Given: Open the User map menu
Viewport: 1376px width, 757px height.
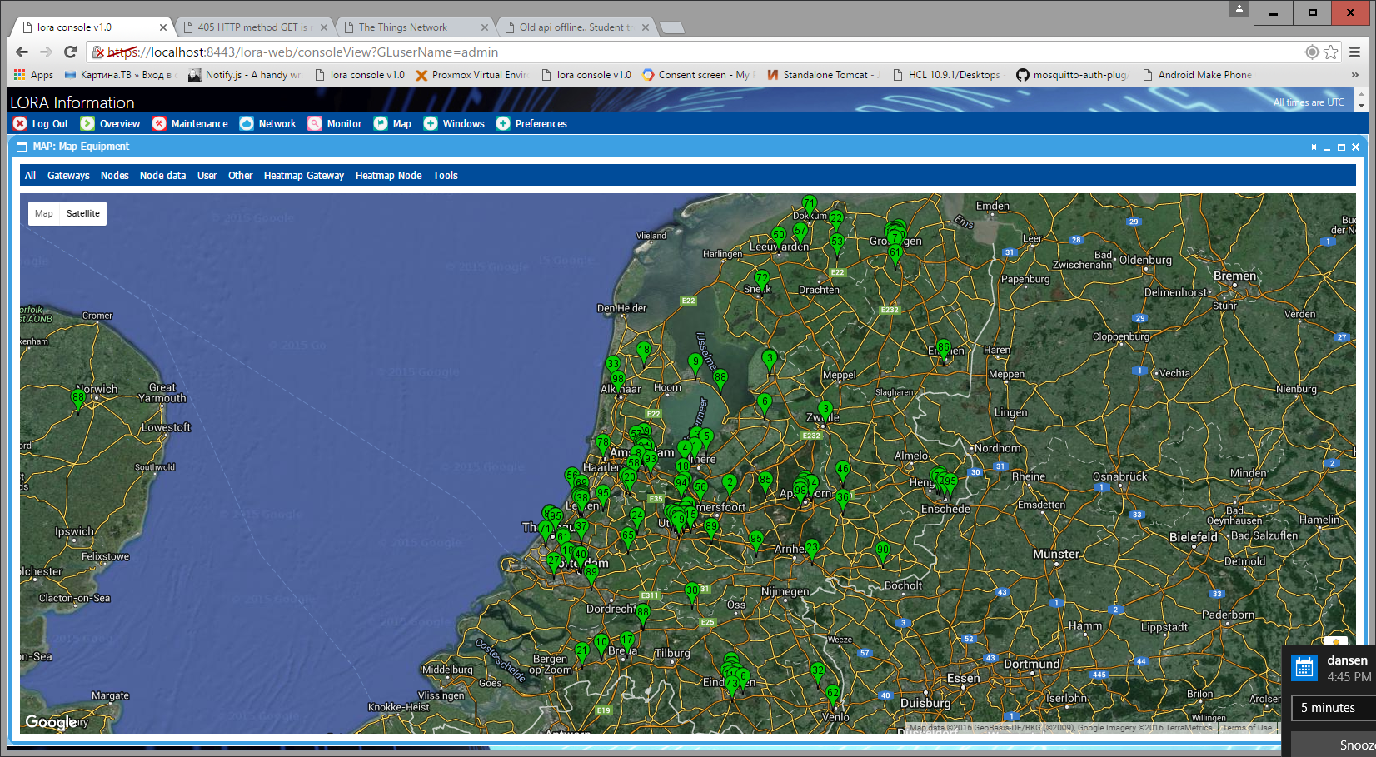Looking at the screenshot, I should [x=207, y=176].
